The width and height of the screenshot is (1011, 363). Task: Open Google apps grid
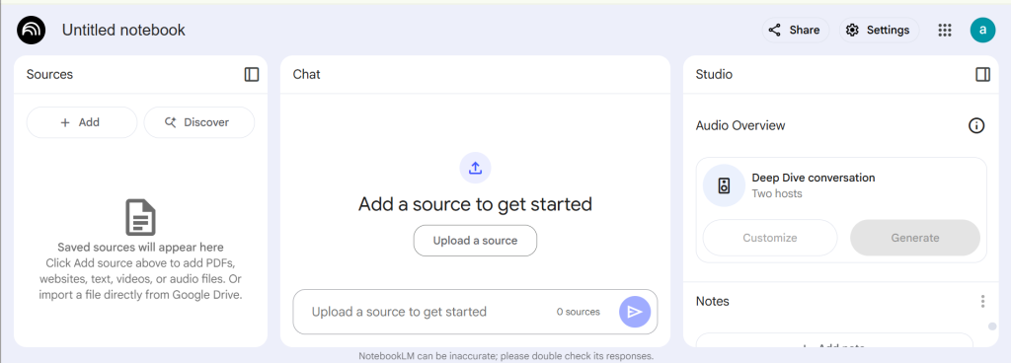tap(945, 31)
